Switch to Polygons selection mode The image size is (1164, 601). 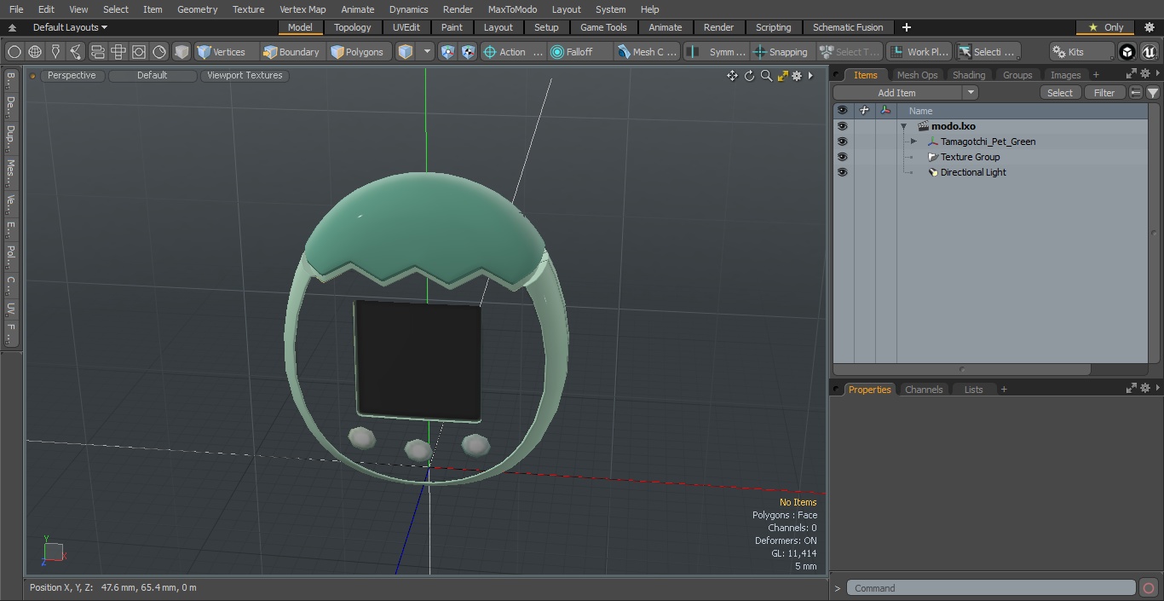click(x=358, y=52)
